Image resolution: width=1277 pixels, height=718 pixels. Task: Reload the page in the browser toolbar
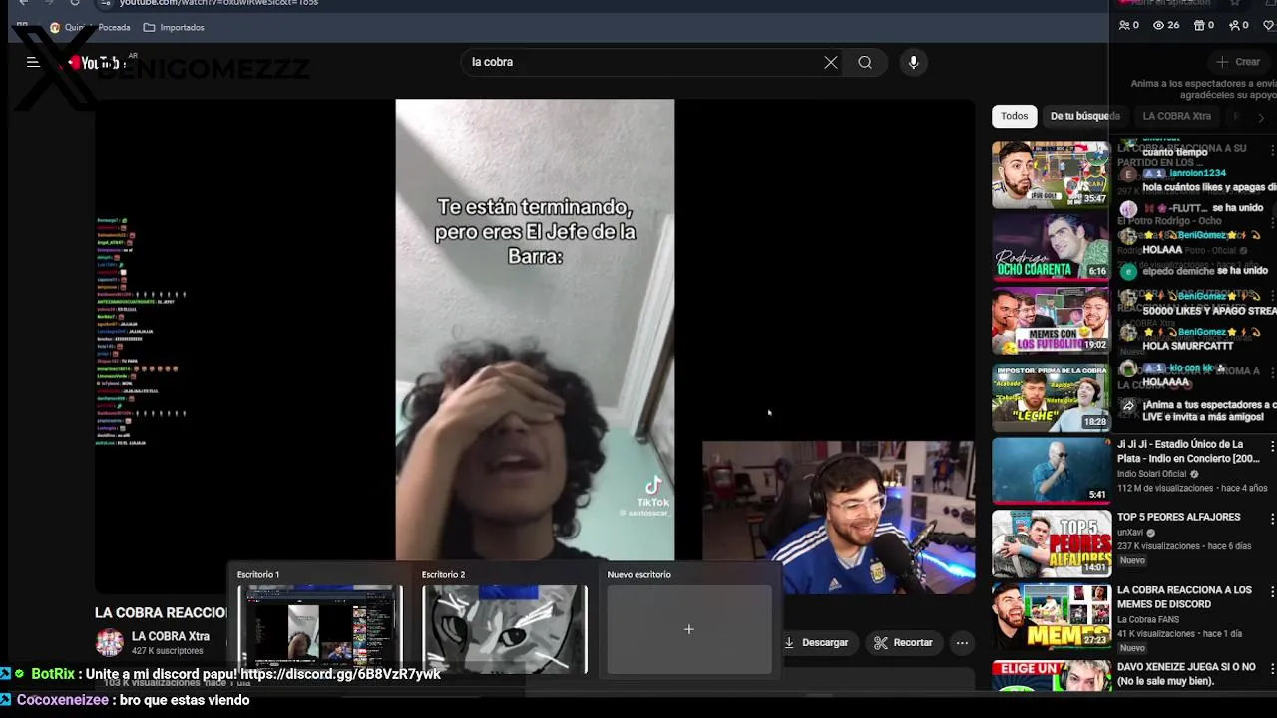[x=74, y=3]
